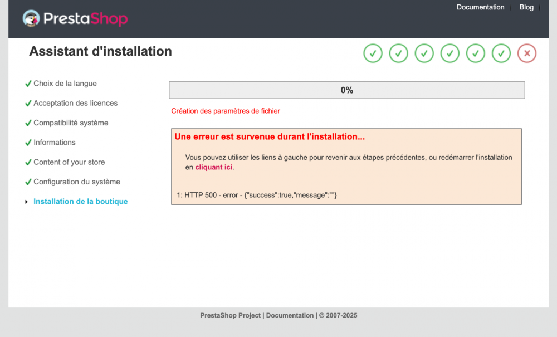Click the Création des paramètres de fichier text
Viewport: 557px width, 337px height.
tap(226, 111)
